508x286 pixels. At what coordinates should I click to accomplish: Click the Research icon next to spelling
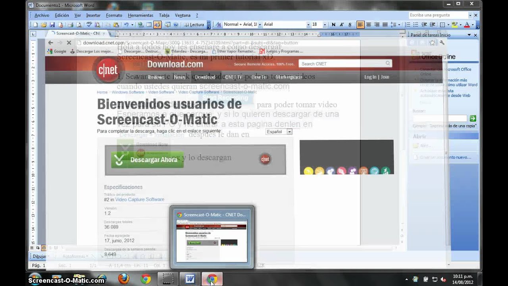97,25
